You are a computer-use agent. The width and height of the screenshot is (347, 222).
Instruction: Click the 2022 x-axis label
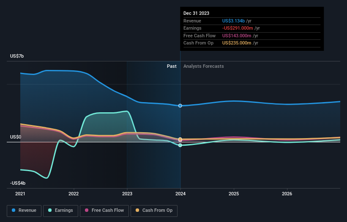coord(74,194)
